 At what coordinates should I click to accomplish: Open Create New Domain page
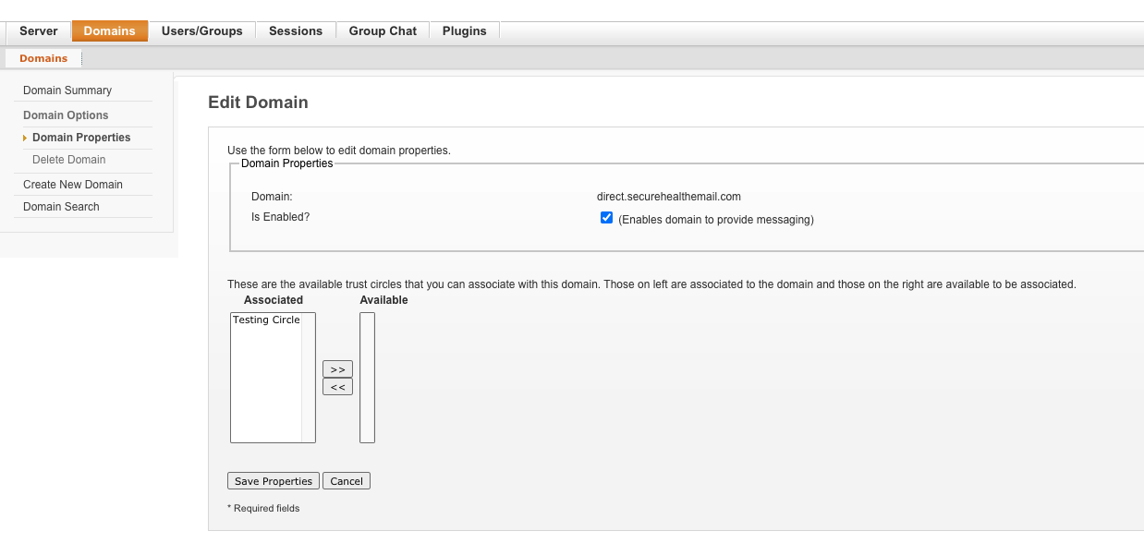73,185
